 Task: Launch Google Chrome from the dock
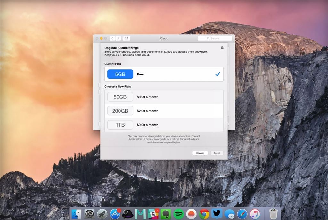[x=204, y=214]
